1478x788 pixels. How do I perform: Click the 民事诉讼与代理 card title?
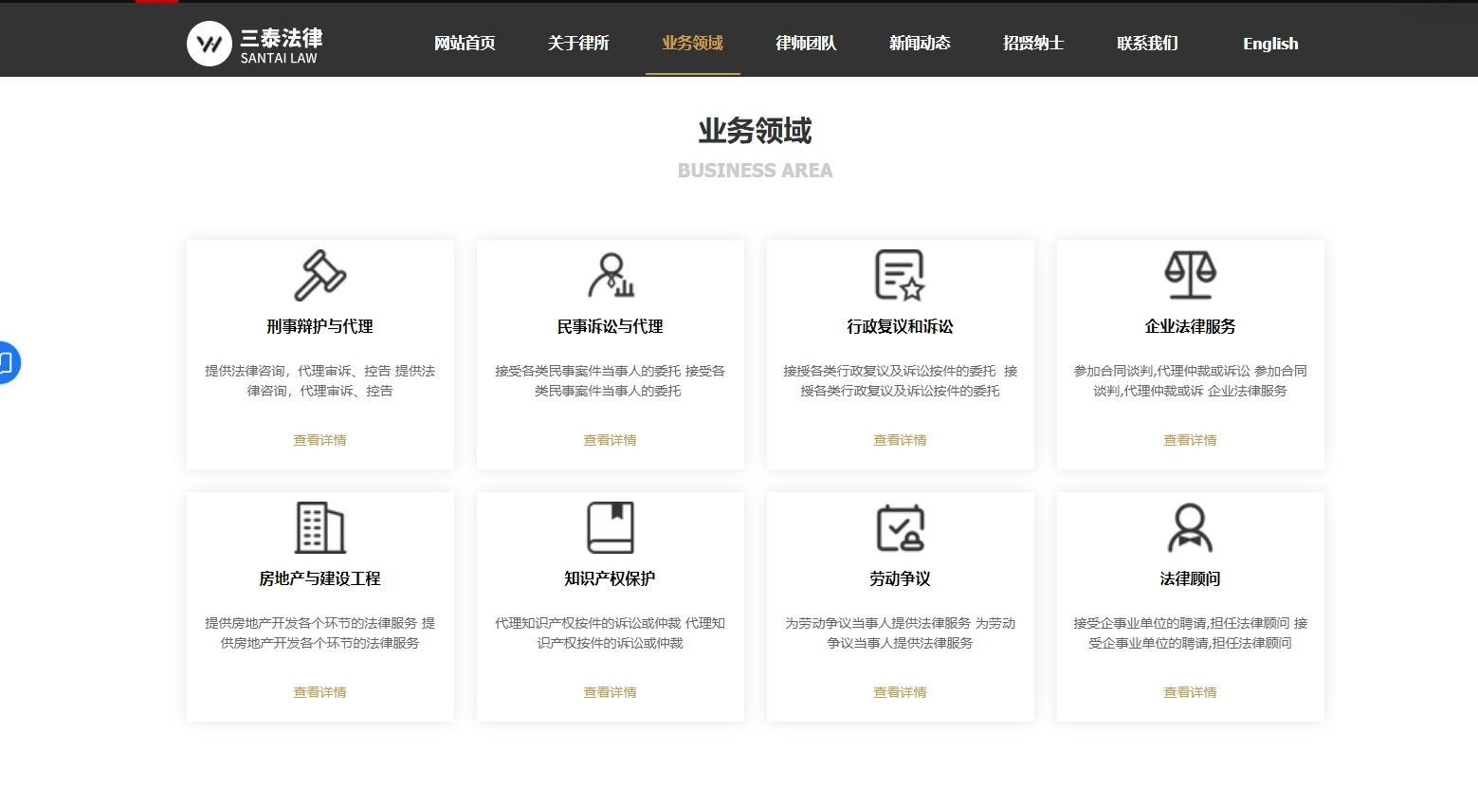pos(611,326)
